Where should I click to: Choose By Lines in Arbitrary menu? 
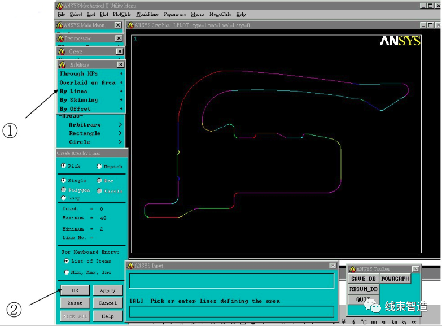73,91
